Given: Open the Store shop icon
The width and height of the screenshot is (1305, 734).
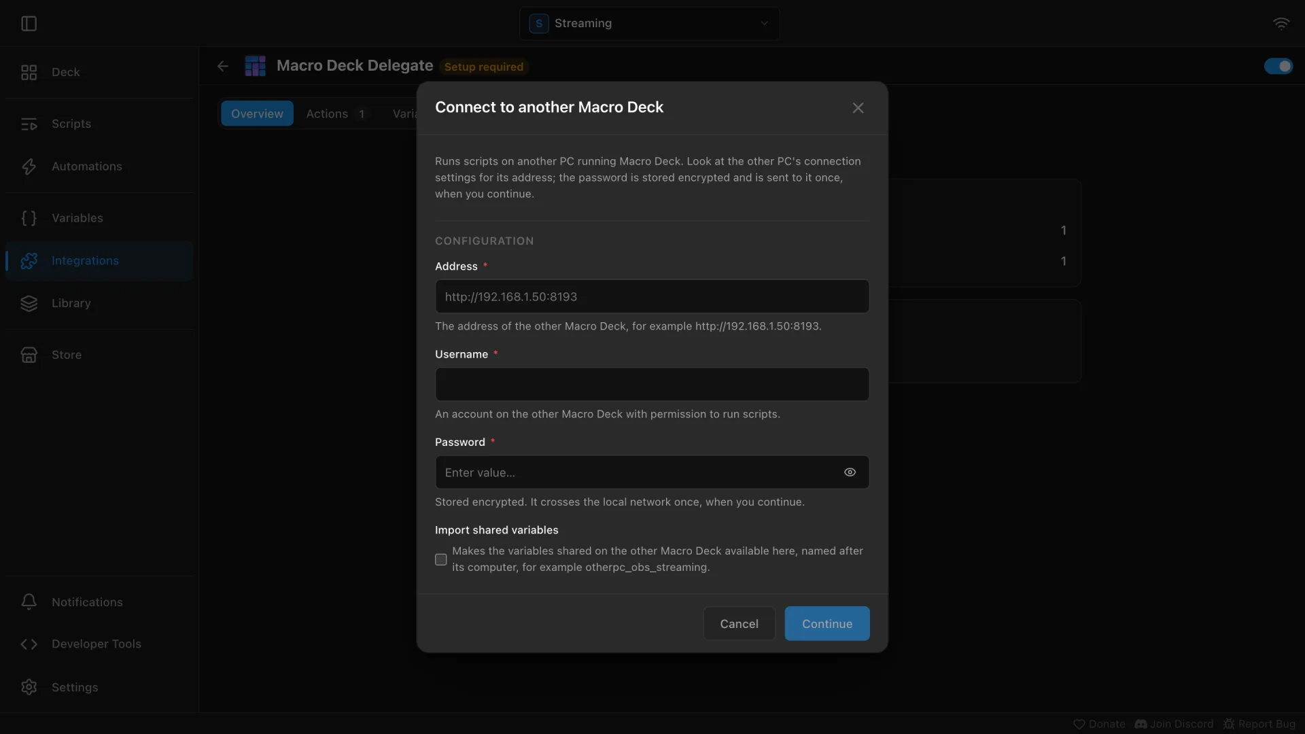Looking at the screenshot, I should coord(29,355).
